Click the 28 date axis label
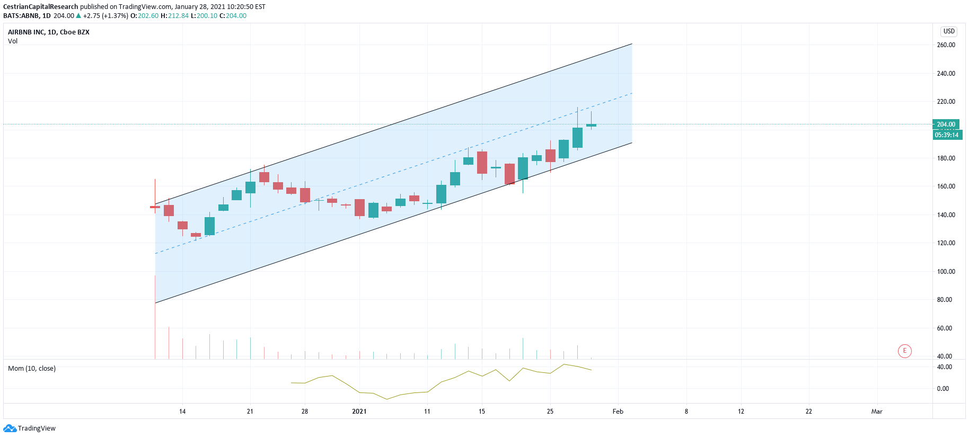Image resolution: width=969 pixels, height=438 pixels. click(305, 412)
